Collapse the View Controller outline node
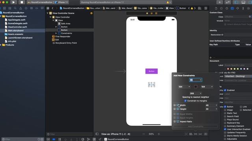Image resolution: width=252 pixels, height=141 pixels. pyautogui.click(x=50, y=17)
